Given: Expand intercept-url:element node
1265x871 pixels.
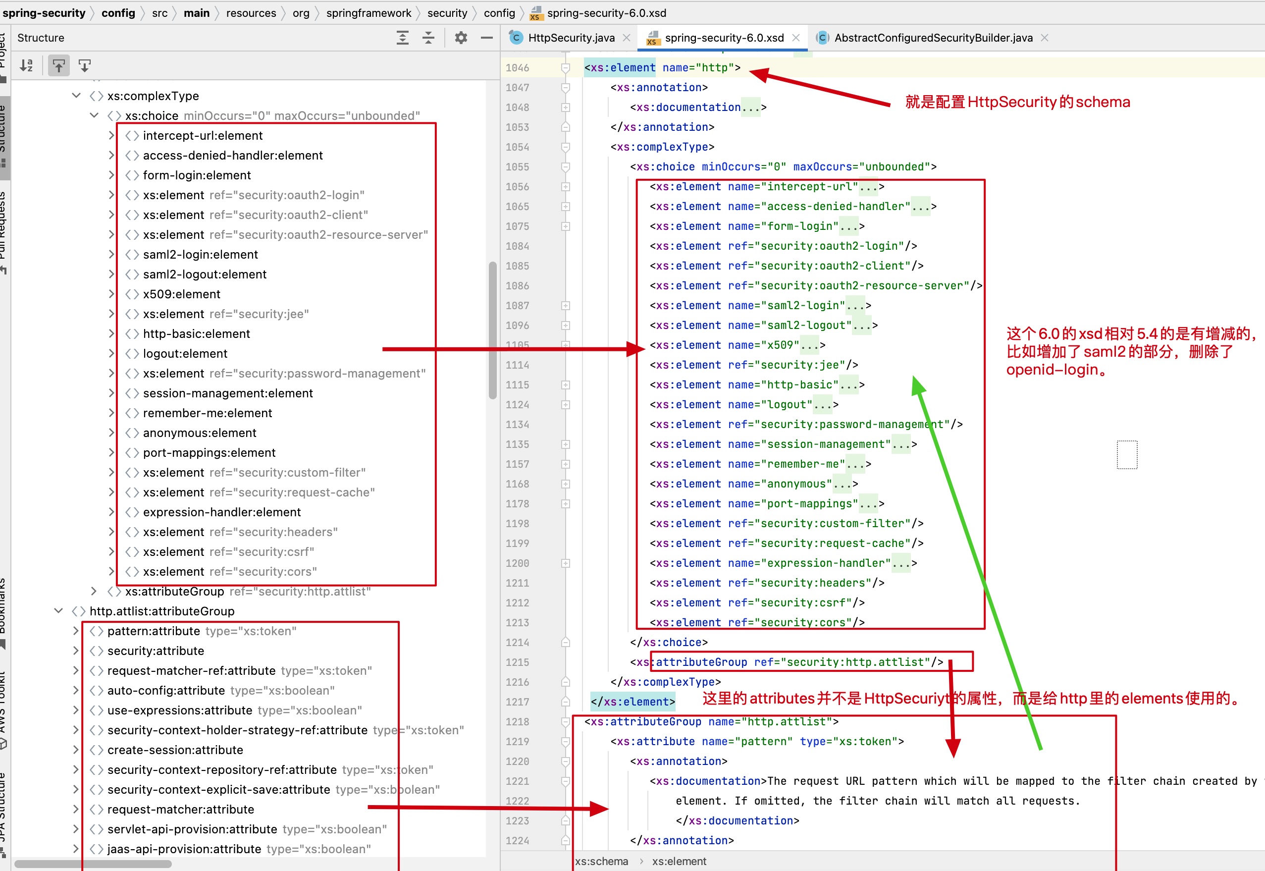Looking at the screenshot, I should pyautogui.click(x=112, y=135).
